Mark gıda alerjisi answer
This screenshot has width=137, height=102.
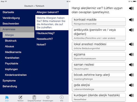pos(99,87)
